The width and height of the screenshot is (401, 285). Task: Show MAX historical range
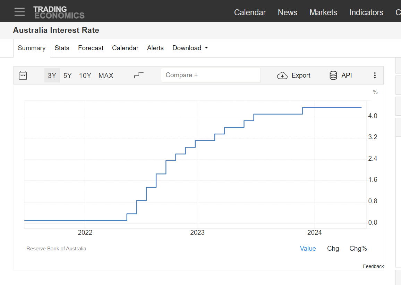pos(106,75)
